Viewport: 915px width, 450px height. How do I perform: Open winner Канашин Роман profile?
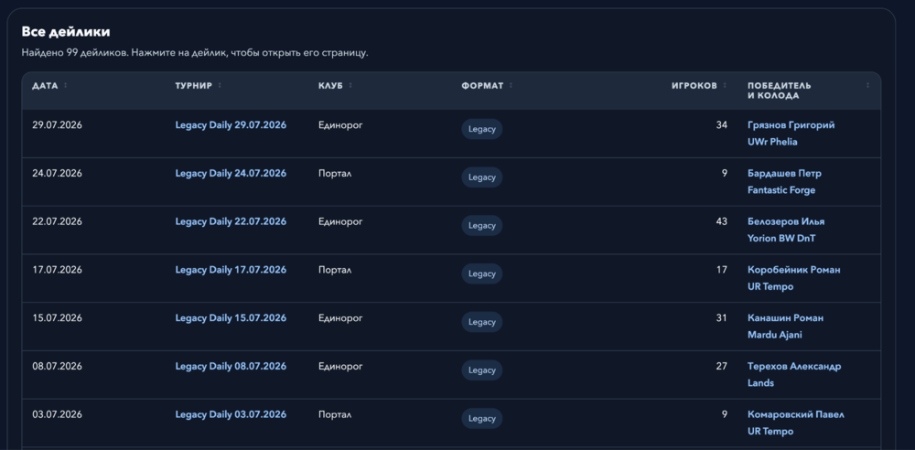pos(785,318)
